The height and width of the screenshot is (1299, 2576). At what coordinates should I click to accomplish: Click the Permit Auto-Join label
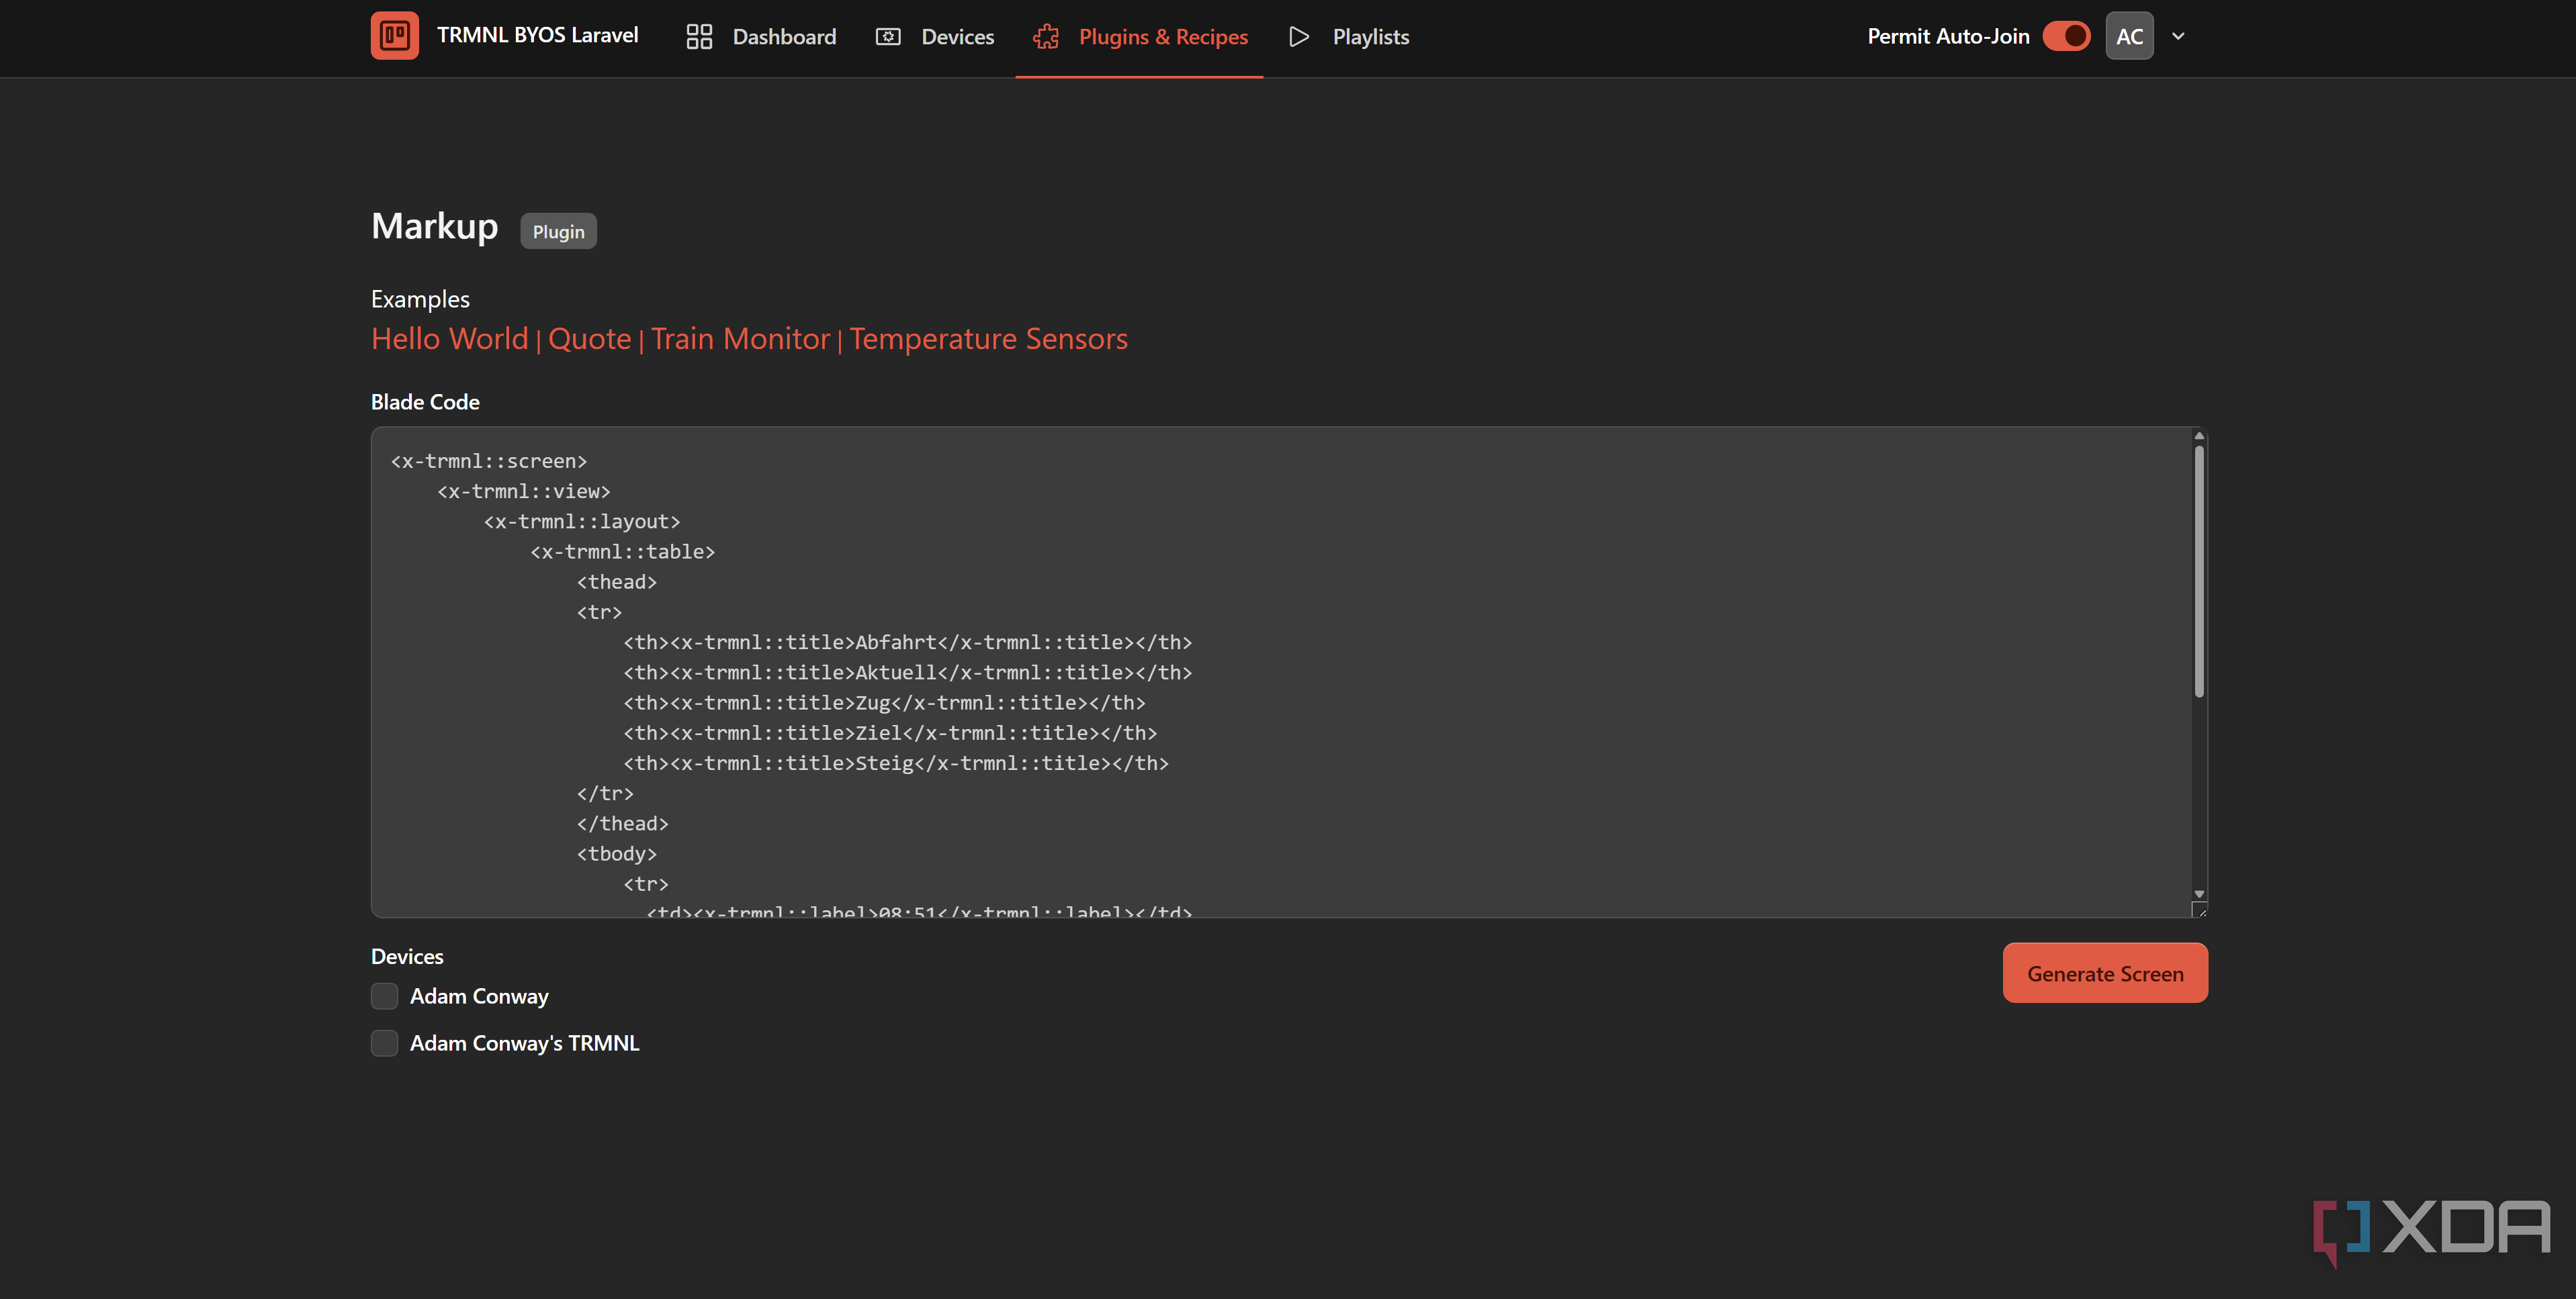click(x=1948, y=36)
